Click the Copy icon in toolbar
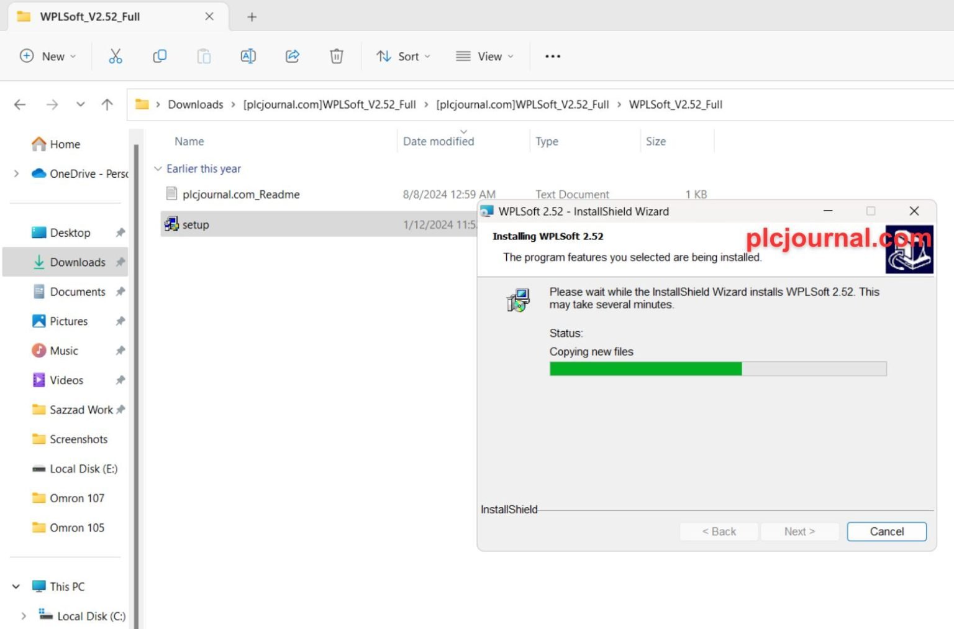The image size is (954, 629). tap(160, 57)
